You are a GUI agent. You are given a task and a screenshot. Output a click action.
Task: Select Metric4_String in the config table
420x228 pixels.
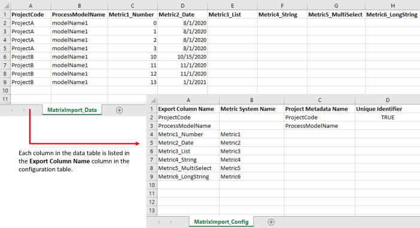(x=188, y=159)
